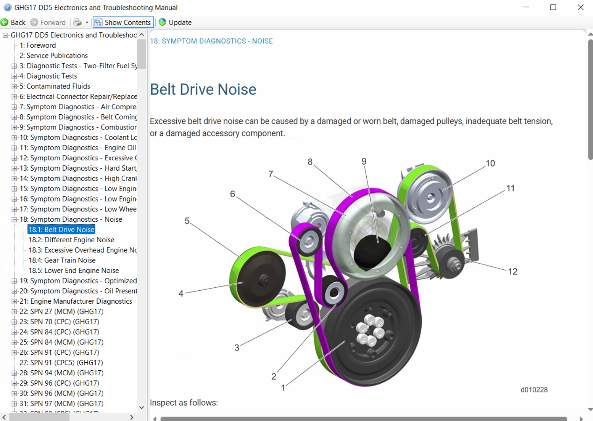This screenshot has height=421, width=593.
Task: Collapse the '18: Symptom Diagnostics - Noise' node
Action: [13, 219]
